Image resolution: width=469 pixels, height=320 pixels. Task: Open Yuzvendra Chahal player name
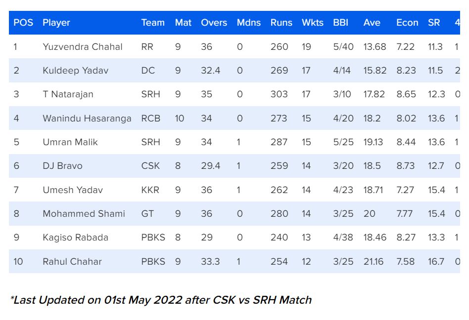coord(83,47)
